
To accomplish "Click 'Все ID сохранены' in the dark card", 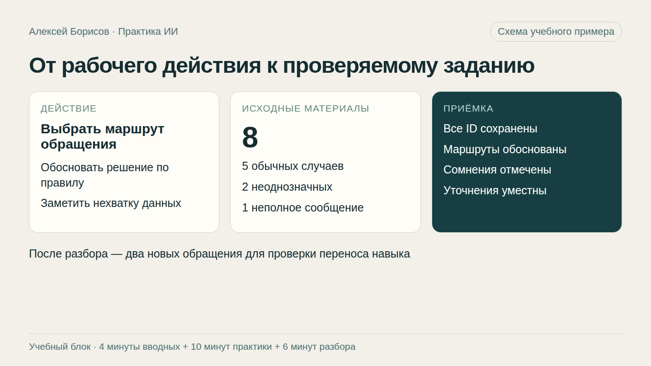I will (491, 129).
